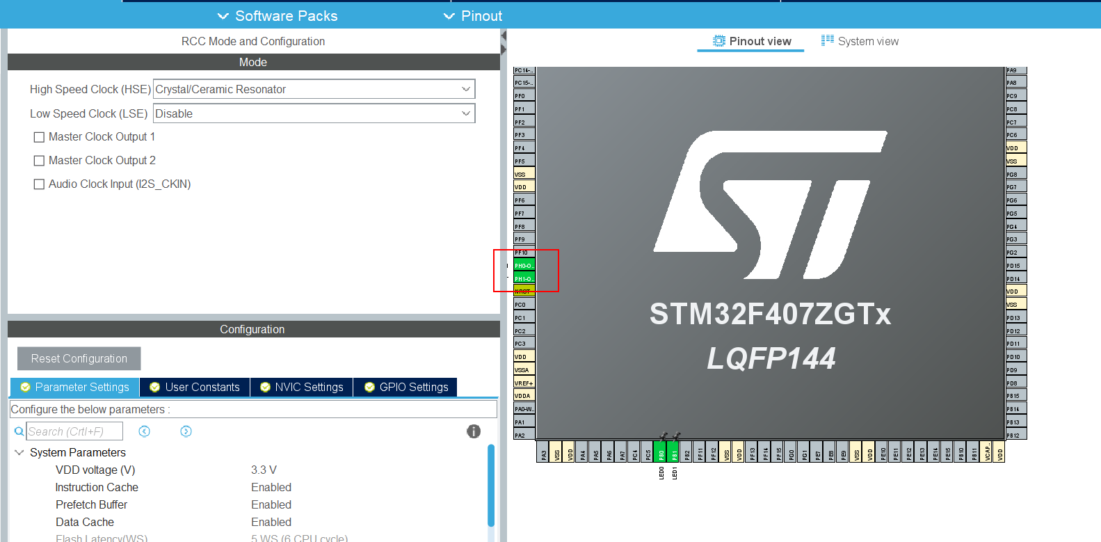The image size is (1101, 542).
Task: Click pin PF10 on the left side
Action: click(524, 252)
